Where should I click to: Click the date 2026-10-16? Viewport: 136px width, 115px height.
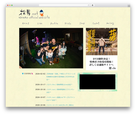pos(40,89)
